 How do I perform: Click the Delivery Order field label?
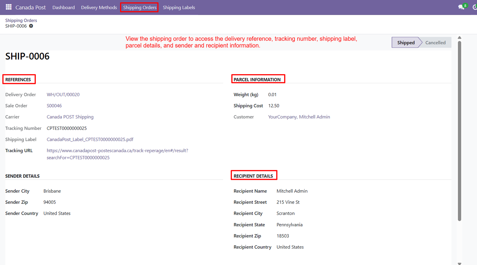pos(21,94)
